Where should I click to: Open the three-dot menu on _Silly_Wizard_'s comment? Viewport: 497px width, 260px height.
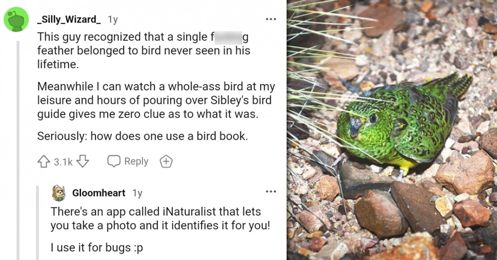(271, 18)
